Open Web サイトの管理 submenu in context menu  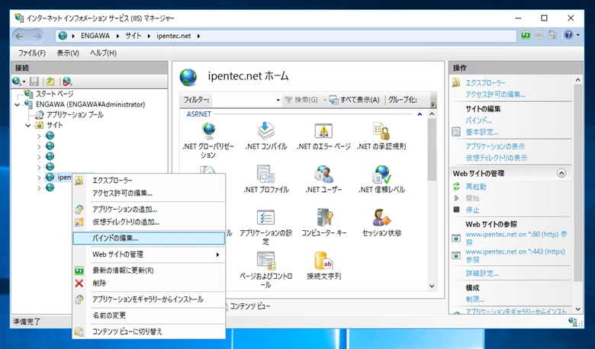[149, 255]
